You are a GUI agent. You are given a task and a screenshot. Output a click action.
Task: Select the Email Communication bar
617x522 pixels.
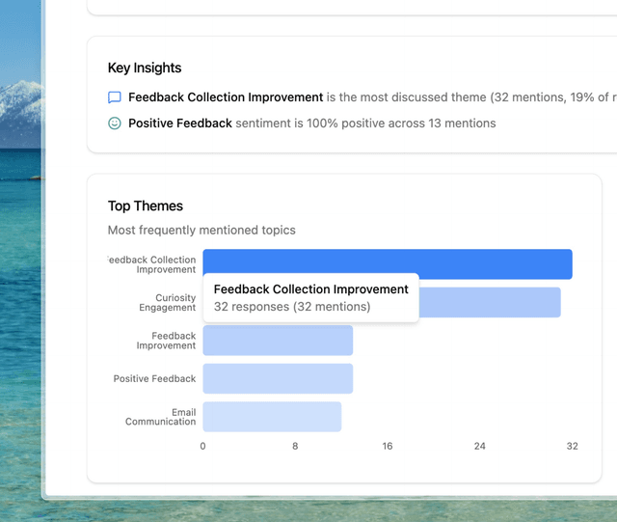[x=272, y=417]
